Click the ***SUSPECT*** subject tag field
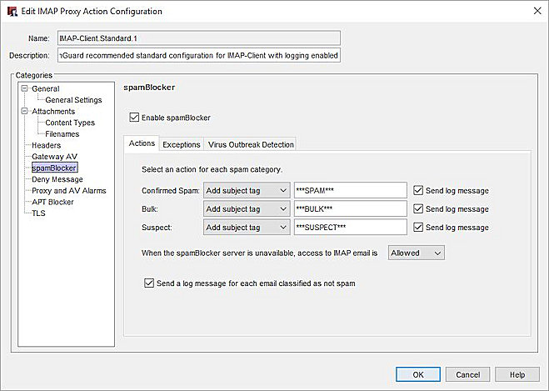 [350, 227]
